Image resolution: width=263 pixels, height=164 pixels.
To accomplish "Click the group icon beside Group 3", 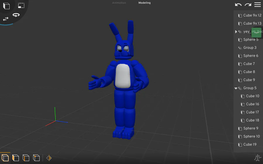I will pyautogui.click(x=240, y=48).
